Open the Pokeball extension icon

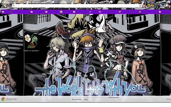tap(169, 6)
